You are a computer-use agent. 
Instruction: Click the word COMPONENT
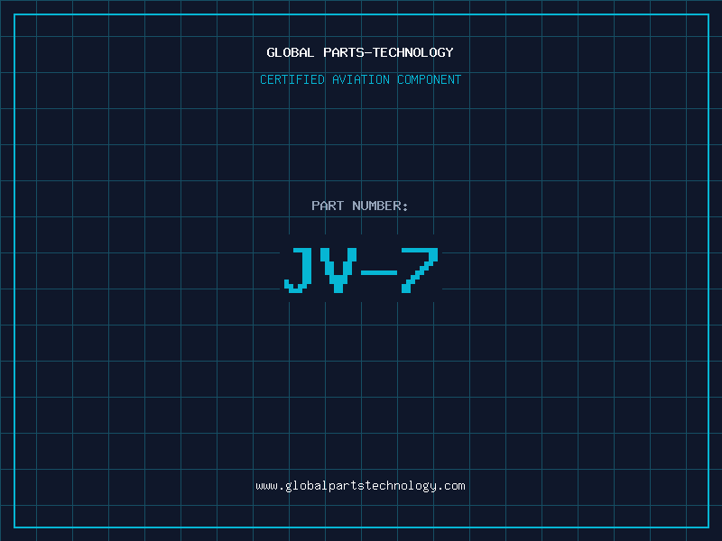tap(430, 79)
